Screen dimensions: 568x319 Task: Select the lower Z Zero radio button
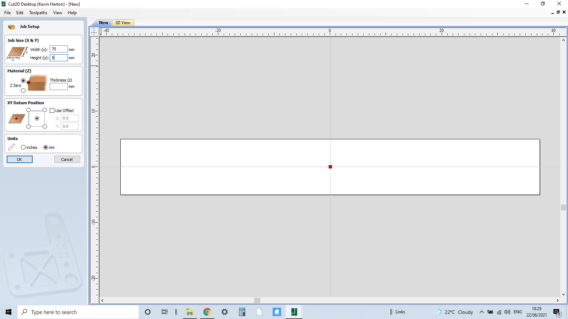point(23,90)
